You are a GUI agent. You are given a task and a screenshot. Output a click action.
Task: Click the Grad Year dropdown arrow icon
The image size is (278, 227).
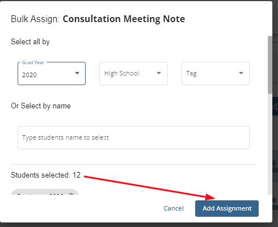pos(77,73)
